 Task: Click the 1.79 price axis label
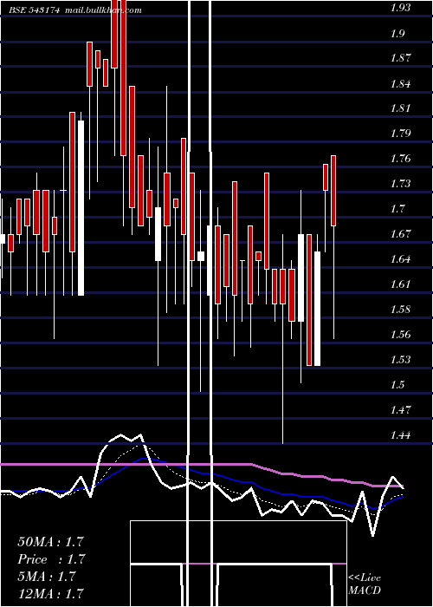(x=401, y=134)
